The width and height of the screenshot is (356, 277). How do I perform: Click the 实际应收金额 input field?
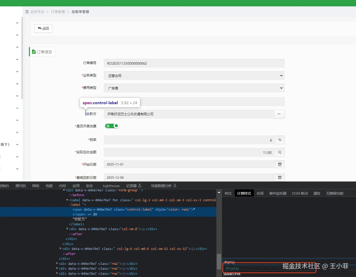(189, 152)
